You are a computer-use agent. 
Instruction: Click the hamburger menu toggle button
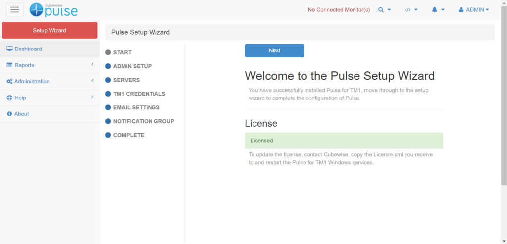point(14,10)
